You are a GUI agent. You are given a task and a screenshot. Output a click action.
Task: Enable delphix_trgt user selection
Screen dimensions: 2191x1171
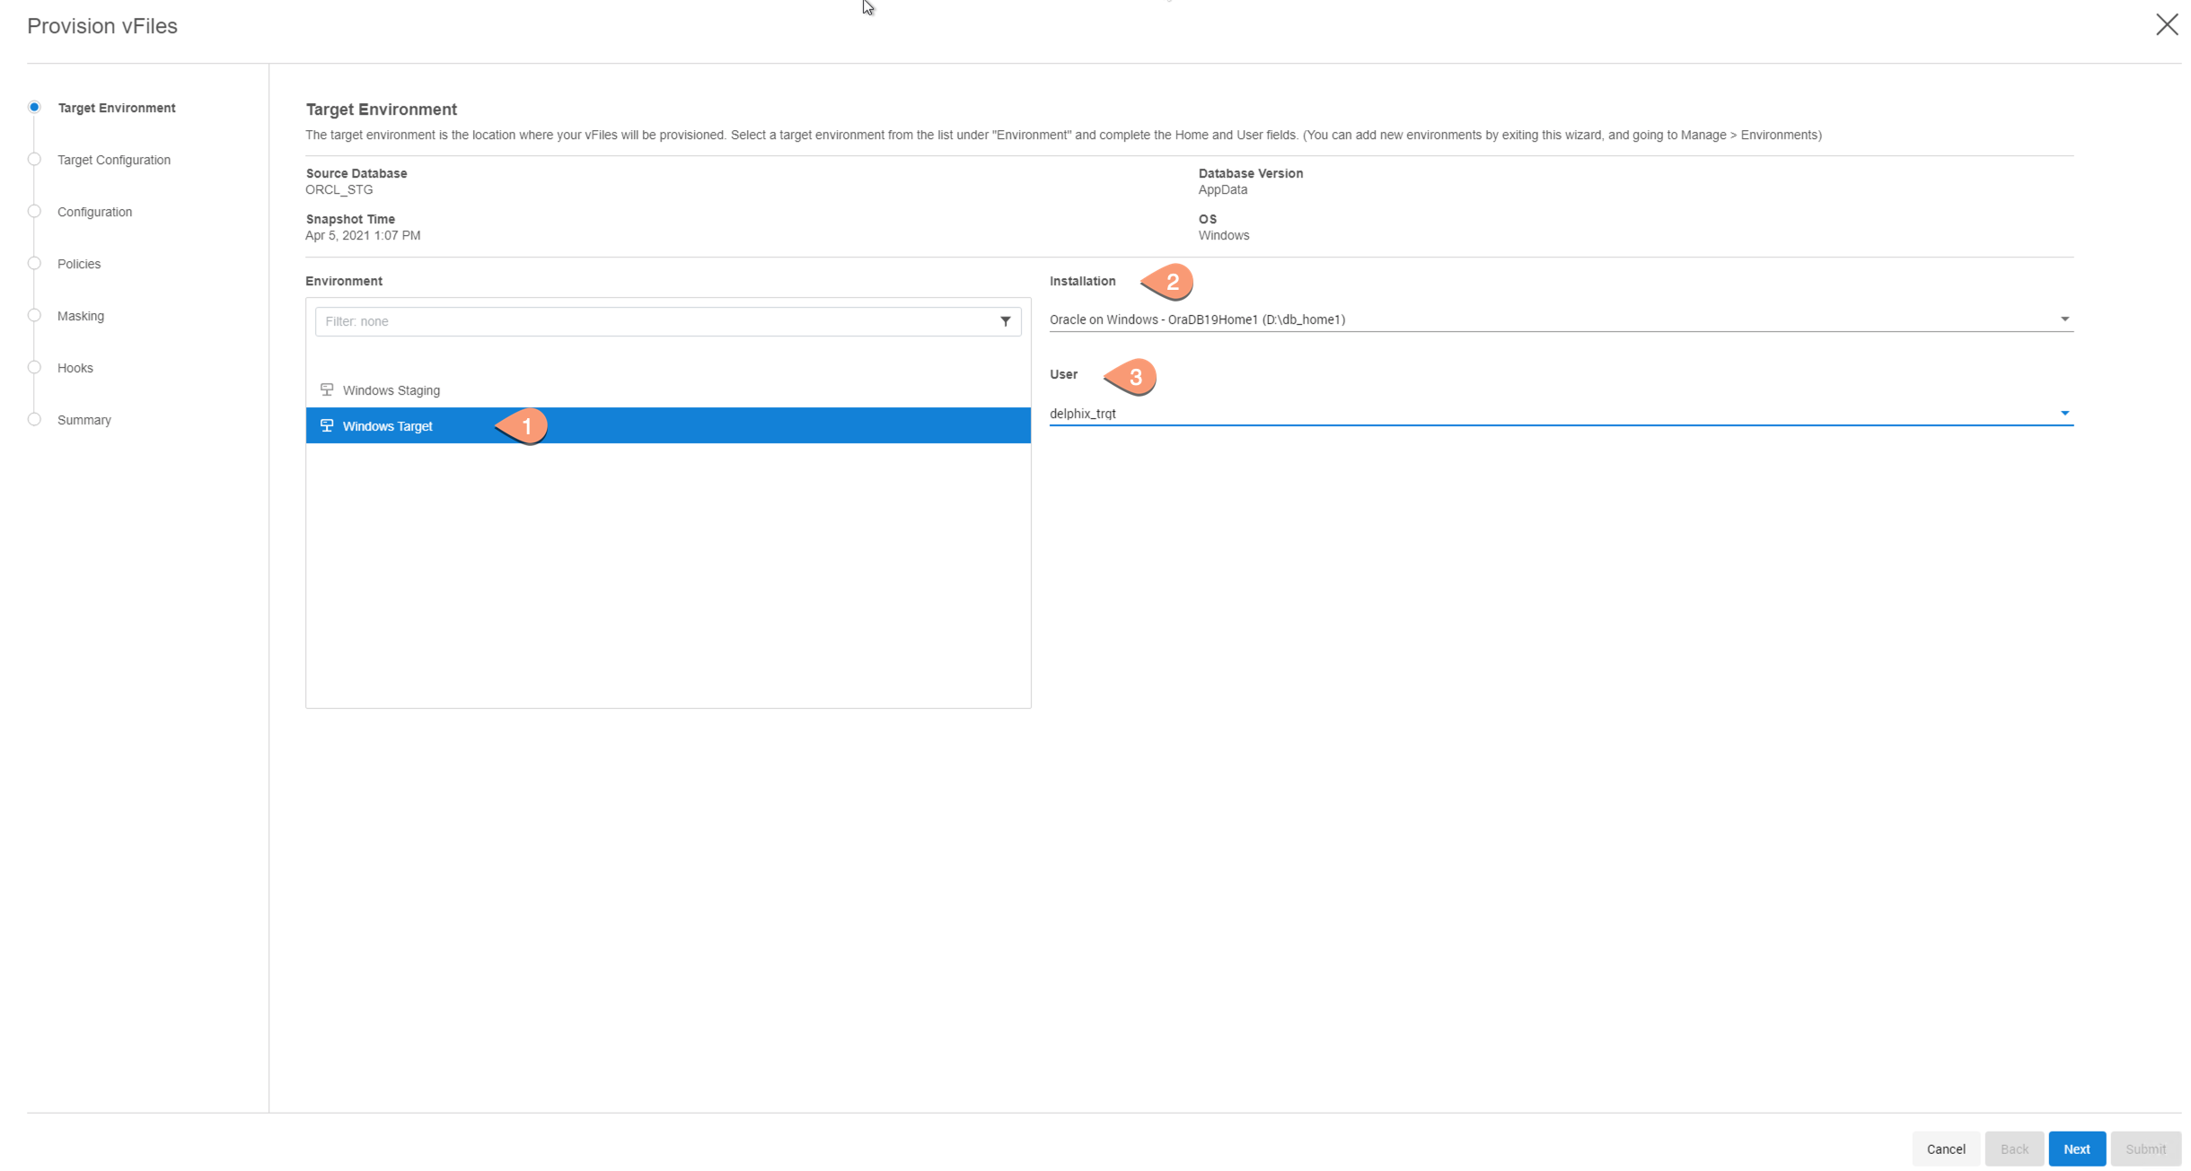1559,413
